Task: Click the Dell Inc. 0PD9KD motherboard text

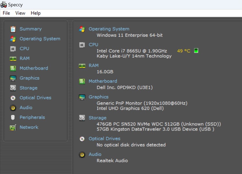Action: (x=125, y=88)
